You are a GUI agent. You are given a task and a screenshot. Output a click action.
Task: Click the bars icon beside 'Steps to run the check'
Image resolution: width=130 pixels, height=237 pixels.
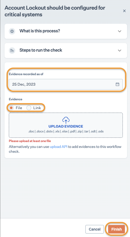click(x=12, y=51)
